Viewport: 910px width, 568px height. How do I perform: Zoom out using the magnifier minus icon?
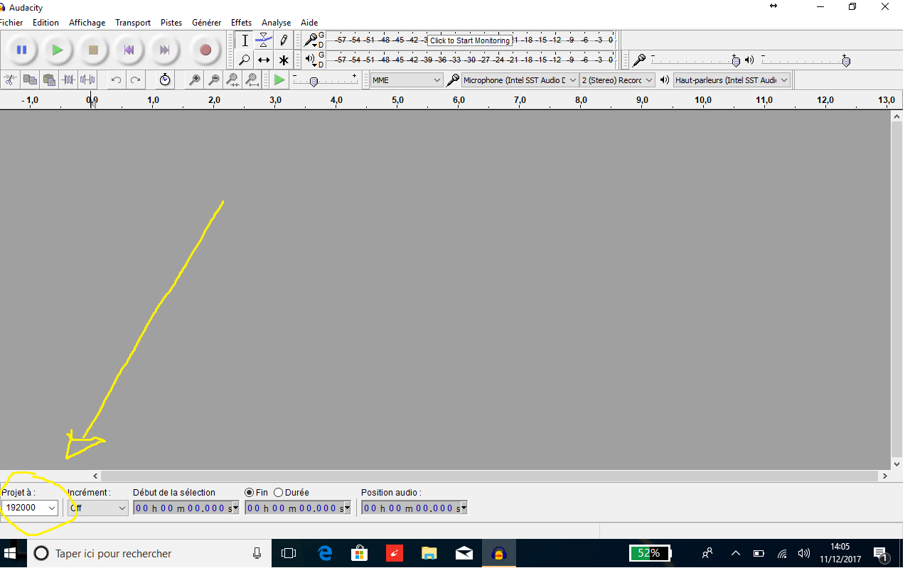213,80
